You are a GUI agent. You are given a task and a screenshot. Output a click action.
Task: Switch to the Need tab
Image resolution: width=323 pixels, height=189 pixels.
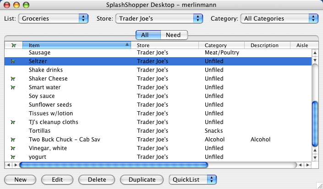tap(173, 35)
